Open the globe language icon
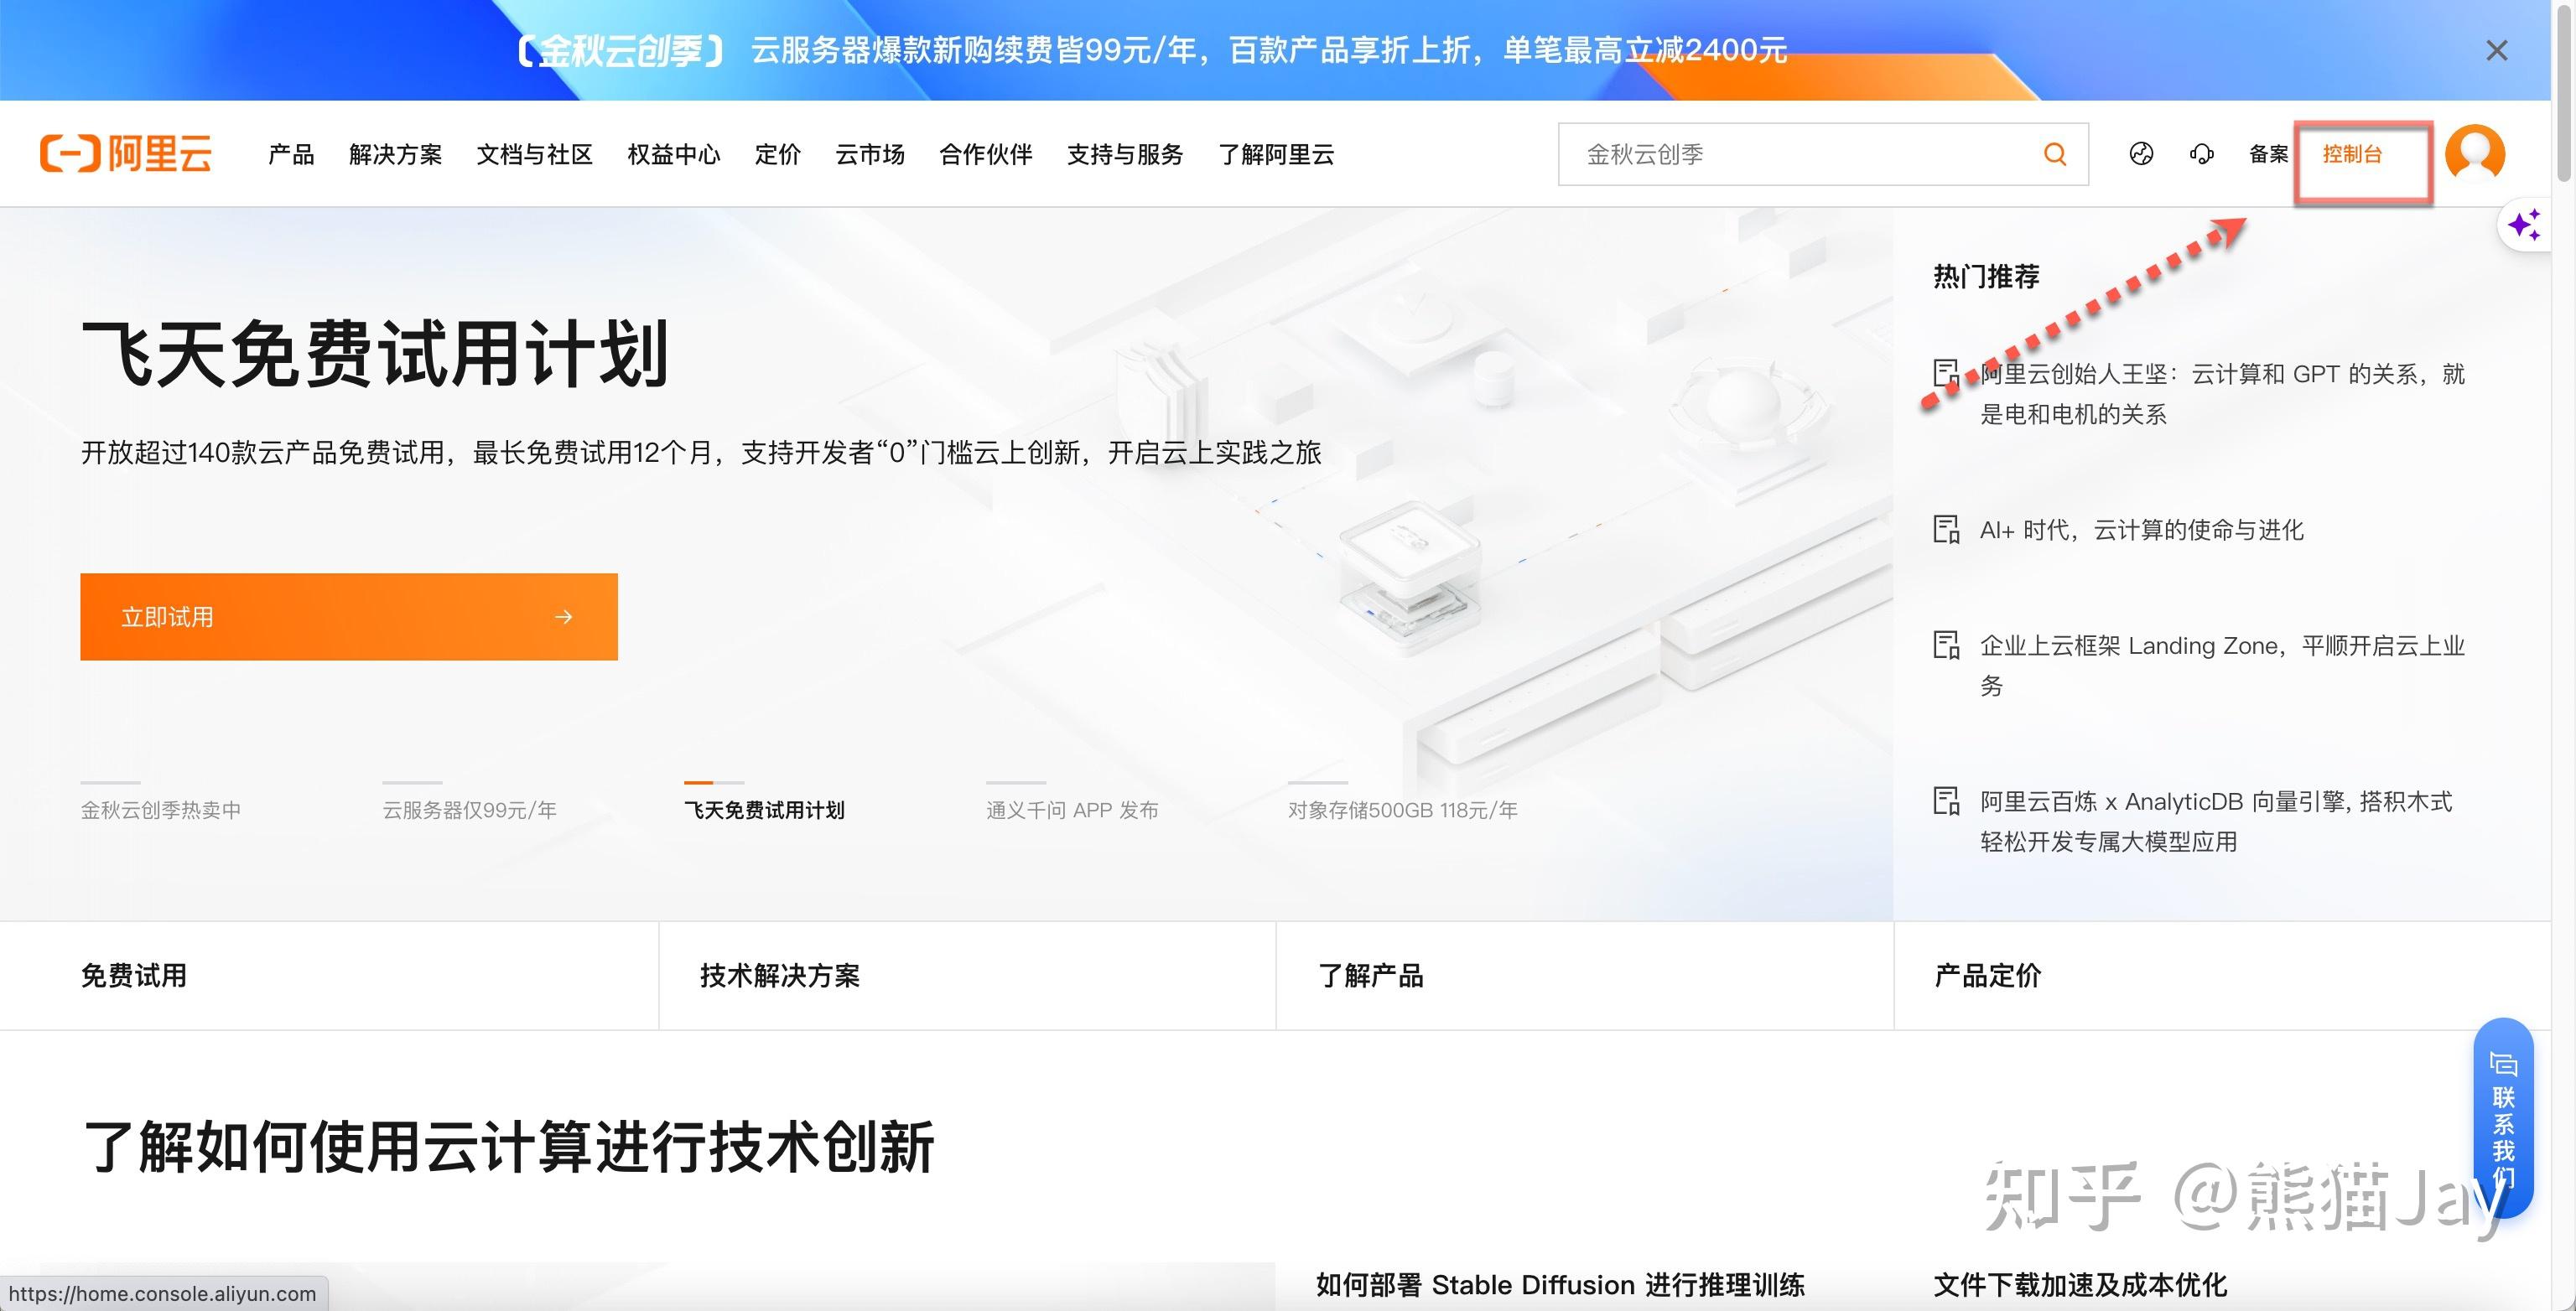 click(x=2141, y=154)
